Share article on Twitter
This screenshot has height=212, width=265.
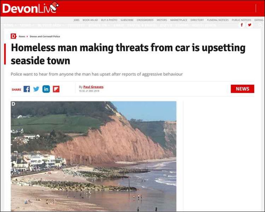coord(36,89)
